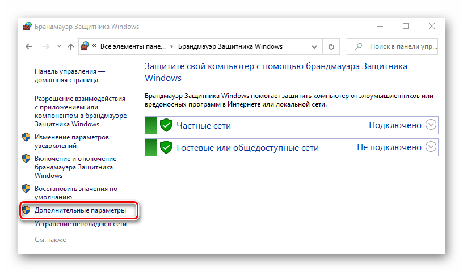Close the firewall window

(x=432, y=26)
